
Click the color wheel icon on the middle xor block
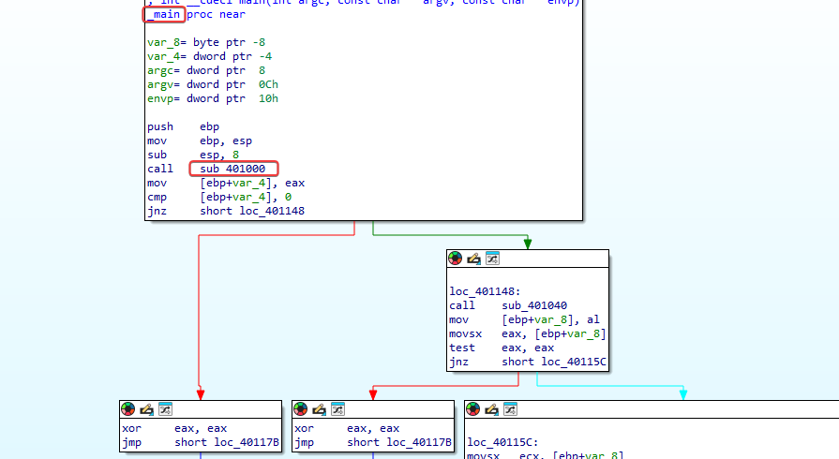(301, 409)
